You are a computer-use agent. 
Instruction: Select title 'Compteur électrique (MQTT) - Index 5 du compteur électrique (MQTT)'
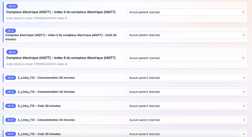(61, 12)
